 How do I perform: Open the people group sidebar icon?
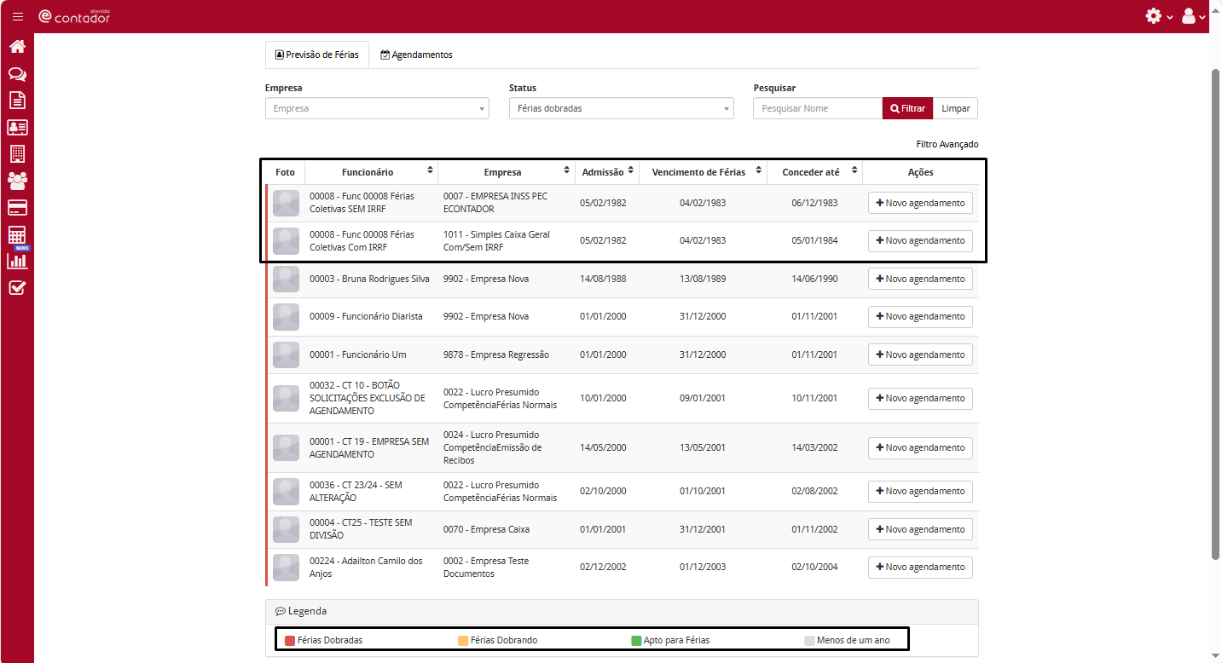coord(17,181)
